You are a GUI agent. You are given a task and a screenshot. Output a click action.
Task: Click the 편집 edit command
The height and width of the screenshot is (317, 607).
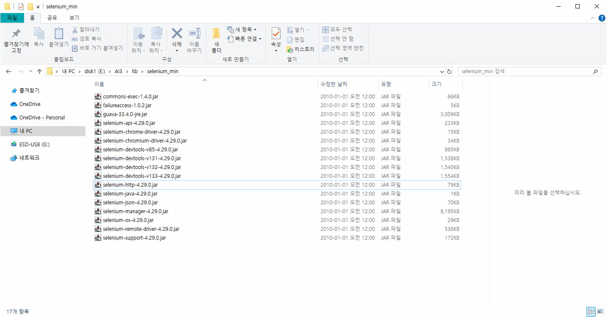click(296, 39)
